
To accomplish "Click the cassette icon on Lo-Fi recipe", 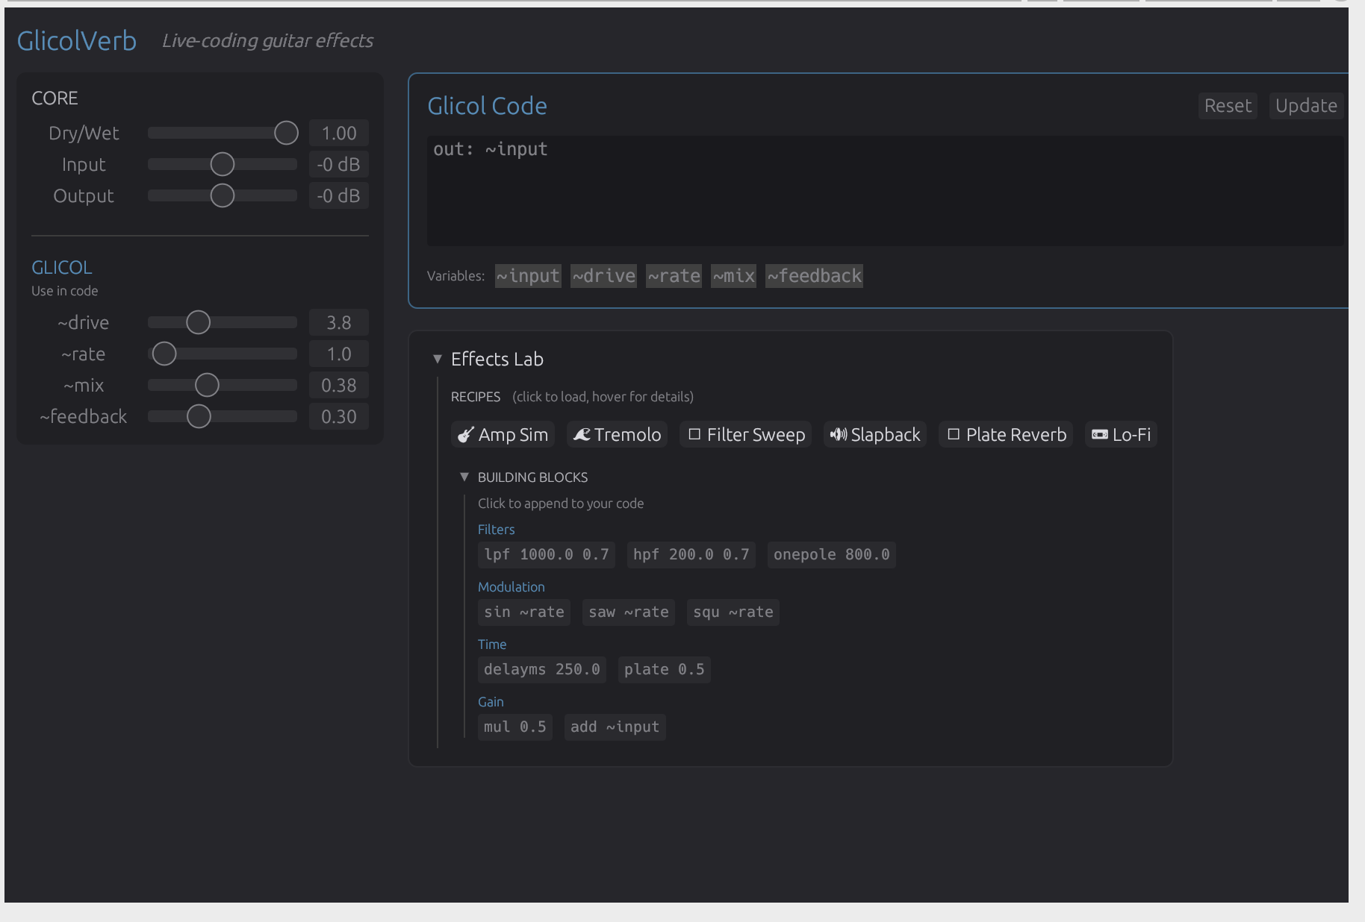I will [x=1100, y=435].
